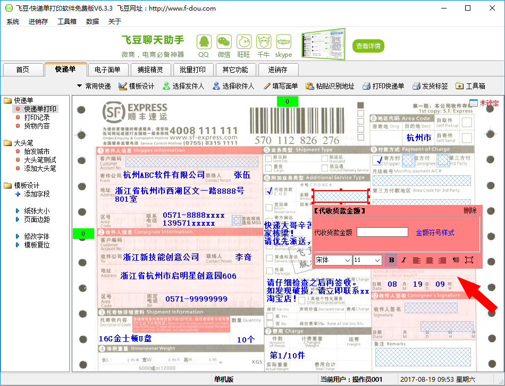Screen dimensions: 505x386
Task: Click the 选择发件人 toolbar icon
Action: [x=166, y=86]
